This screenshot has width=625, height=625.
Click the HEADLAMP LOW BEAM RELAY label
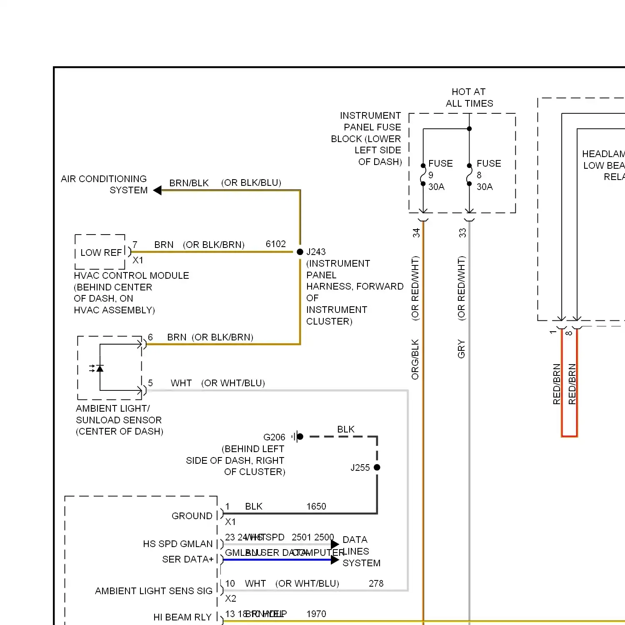603,165
